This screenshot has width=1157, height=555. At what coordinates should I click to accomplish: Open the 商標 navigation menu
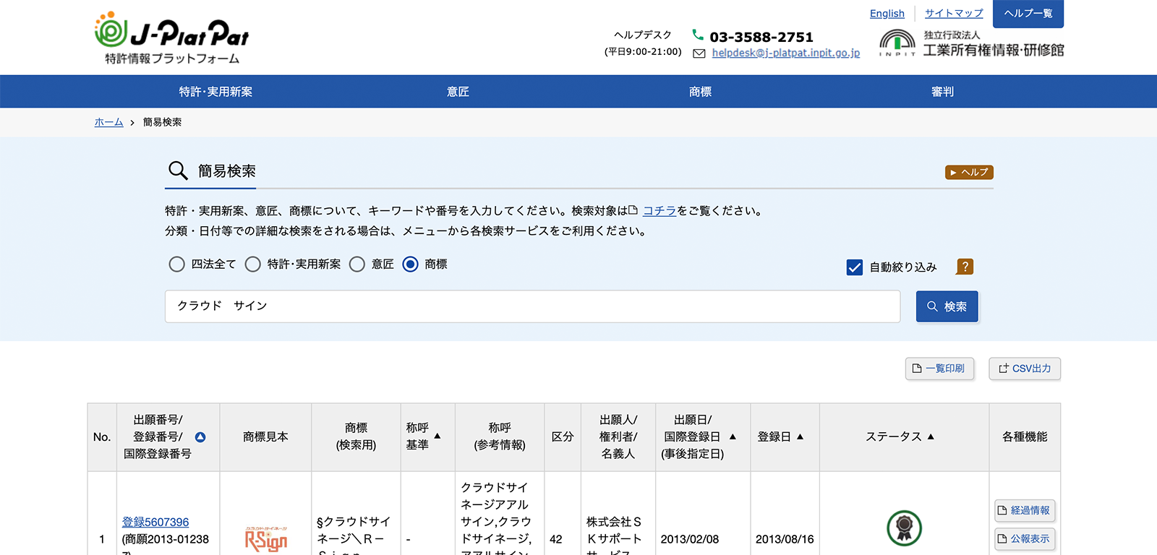tap(700, 92)
